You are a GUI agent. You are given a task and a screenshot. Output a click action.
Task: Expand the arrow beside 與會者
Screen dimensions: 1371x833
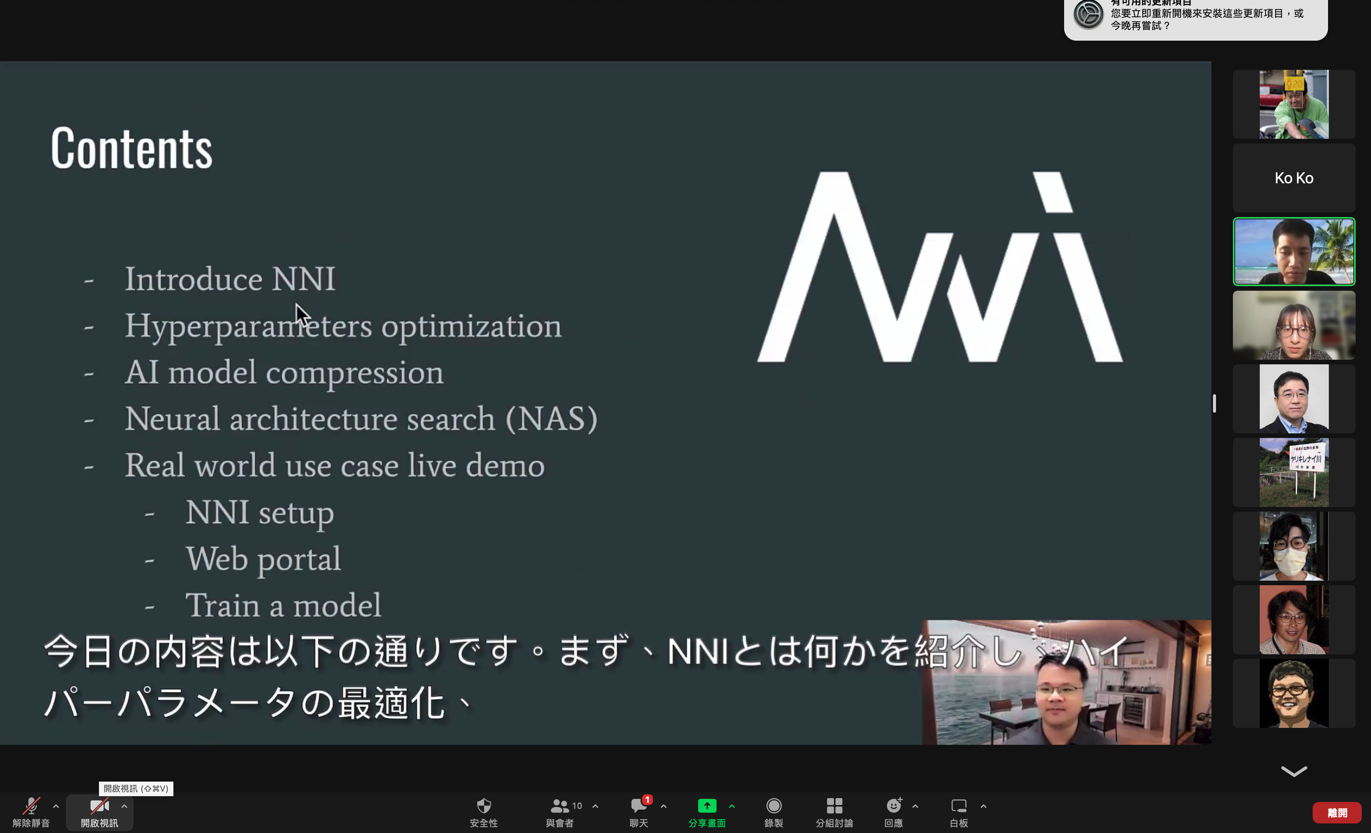coord(595,806)
